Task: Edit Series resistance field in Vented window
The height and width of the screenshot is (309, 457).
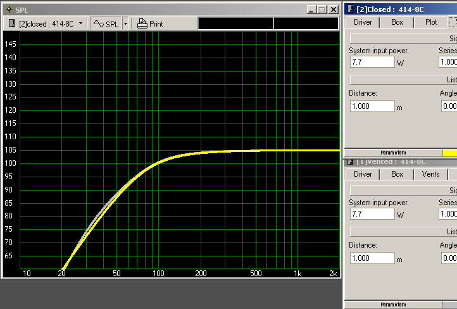Action: [448, 214]
